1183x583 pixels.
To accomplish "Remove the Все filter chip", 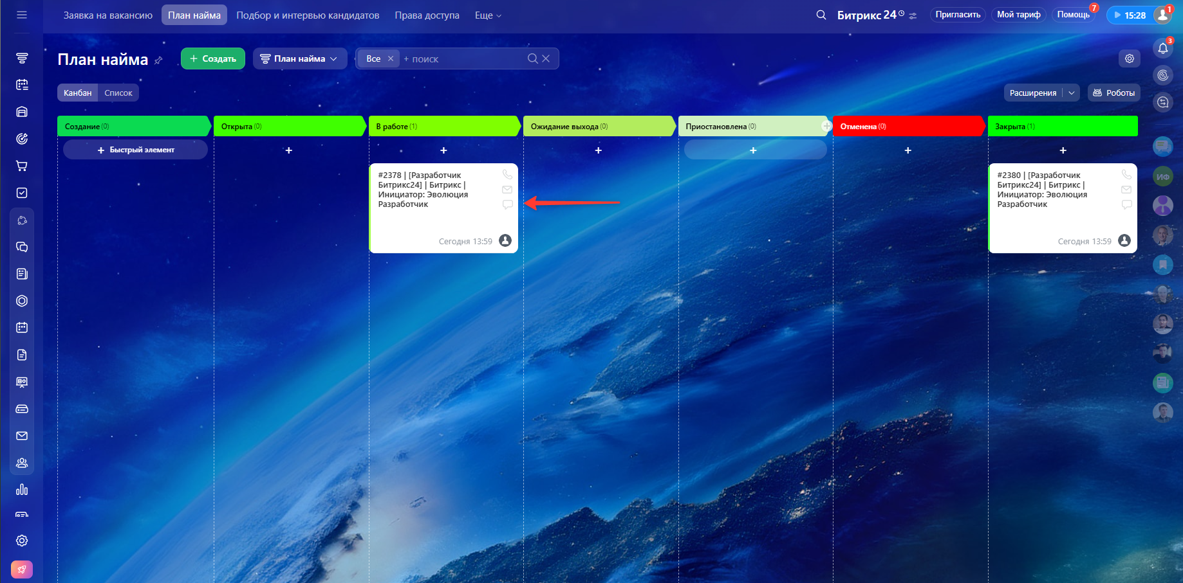I will pos(390,58).
